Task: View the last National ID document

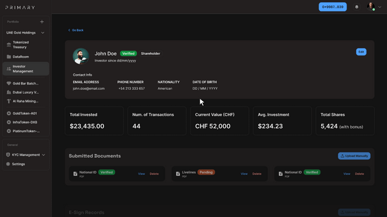Action: [346, 174]
